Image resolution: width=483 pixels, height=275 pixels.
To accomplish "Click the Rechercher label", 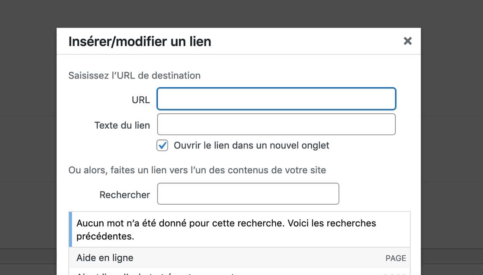I will (x=125, y=195).
